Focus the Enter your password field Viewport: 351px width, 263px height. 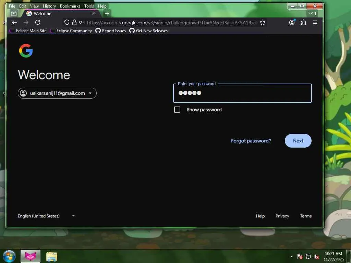tap(242, 93)
